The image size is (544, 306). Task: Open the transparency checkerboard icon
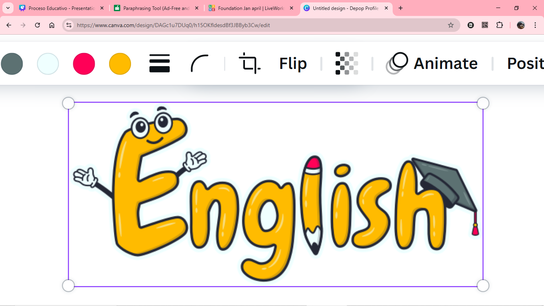point(346,64)
